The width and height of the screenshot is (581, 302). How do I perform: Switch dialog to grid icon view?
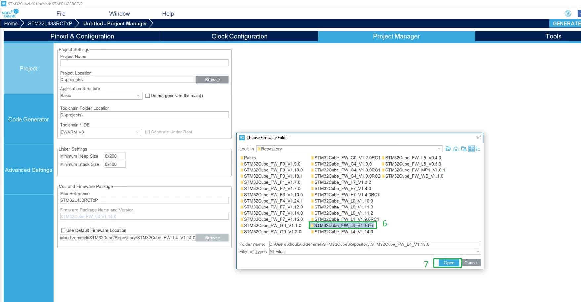471,149
